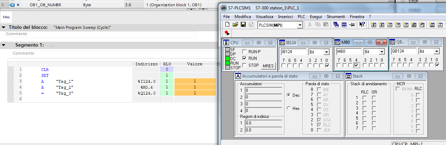Open the IB124 Bit format dropdown

pyautogui.click(x=326, y=52)
